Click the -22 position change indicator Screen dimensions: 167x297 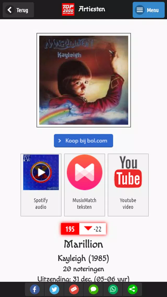click(93, 229)
